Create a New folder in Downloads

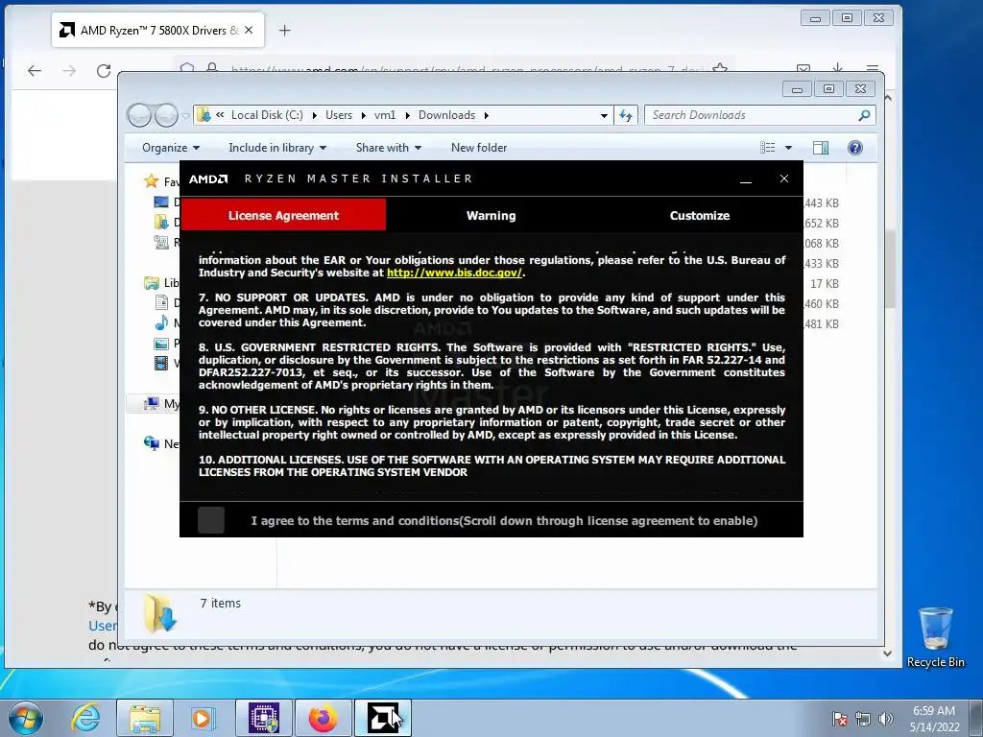point(479,148)
